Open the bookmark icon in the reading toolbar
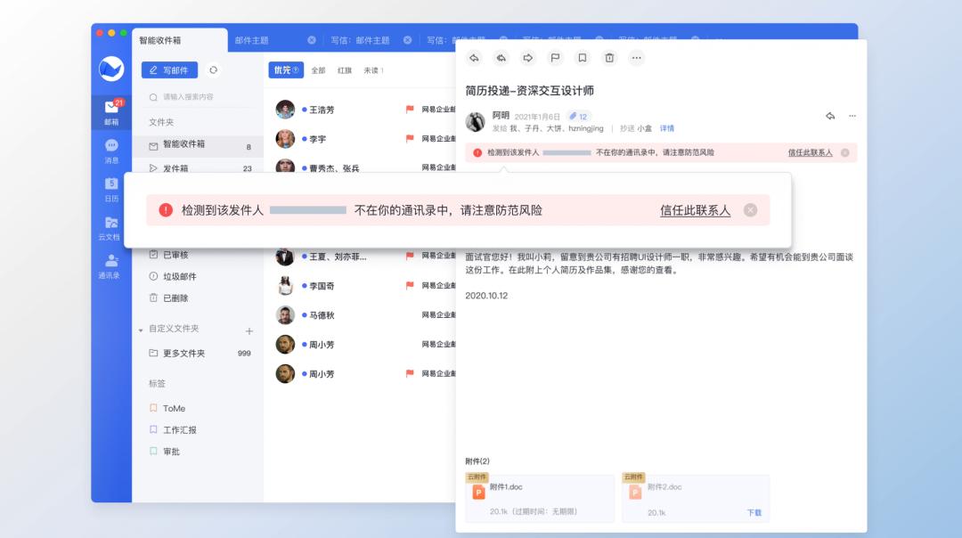The width and height of the screenshot is (962, 538). tap(583, 58)
